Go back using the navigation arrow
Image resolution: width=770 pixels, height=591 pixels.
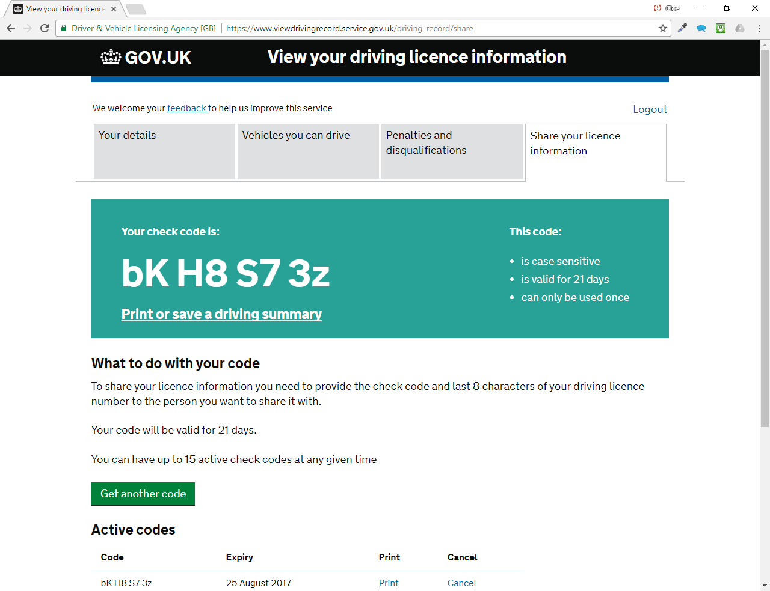tap(10, 28)
